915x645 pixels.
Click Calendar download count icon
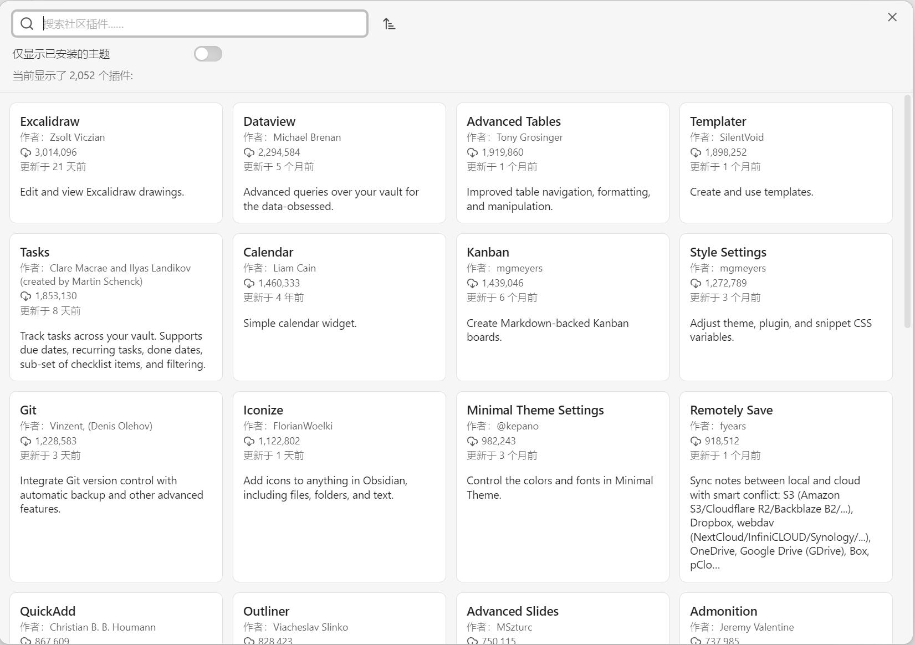tap(249, 283)
